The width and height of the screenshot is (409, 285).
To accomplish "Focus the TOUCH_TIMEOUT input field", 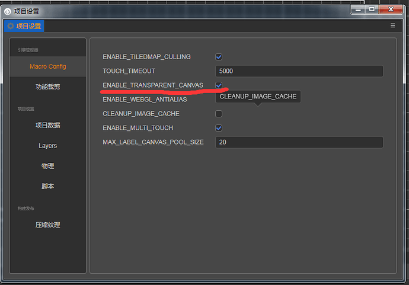I will (299, 71).
